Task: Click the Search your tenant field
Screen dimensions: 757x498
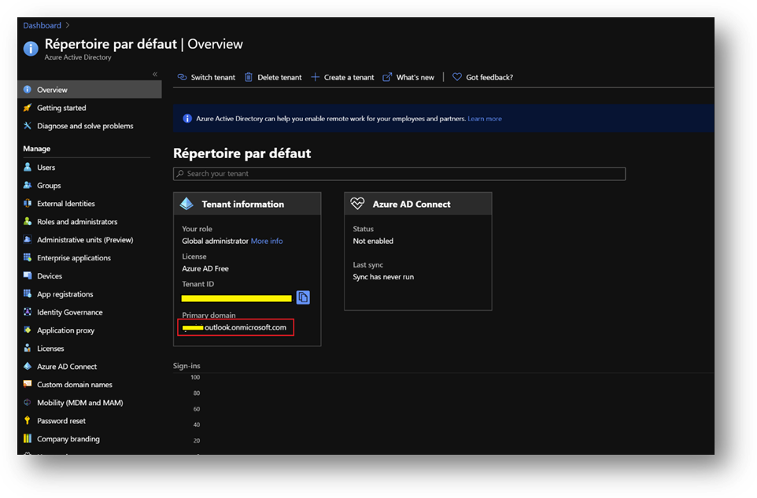Action: click(x=399, y=174)
